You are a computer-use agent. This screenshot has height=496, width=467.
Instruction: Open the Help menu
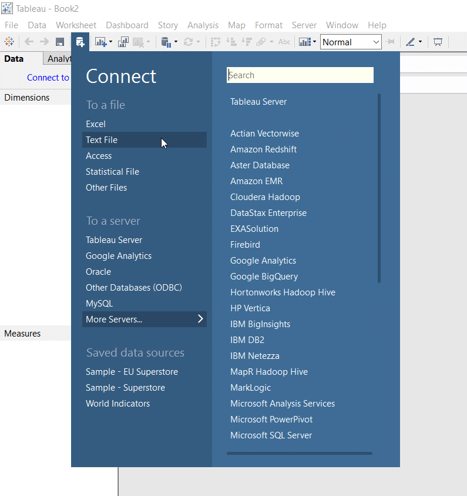click(377, 25)
